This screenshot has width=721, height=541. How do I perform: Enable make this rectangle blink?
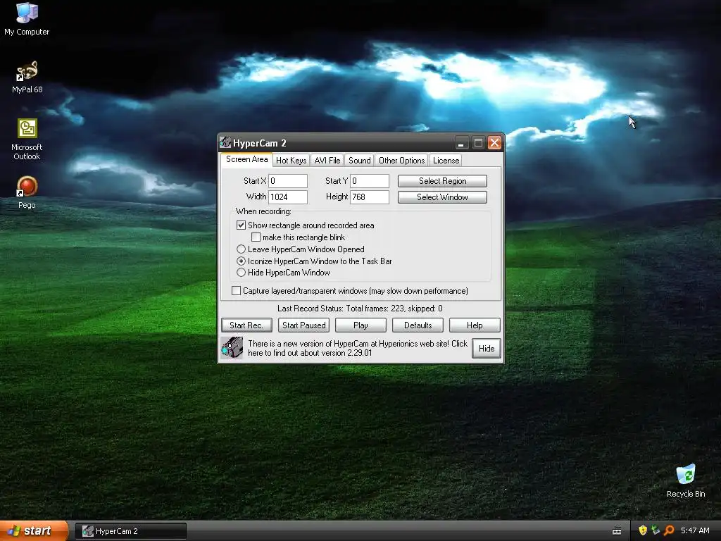coord(256,237)
